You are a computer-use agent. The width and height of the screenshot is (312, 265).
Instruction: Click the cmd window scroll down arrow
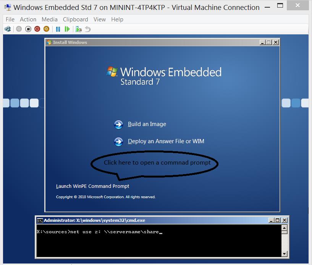pos(285,254)
